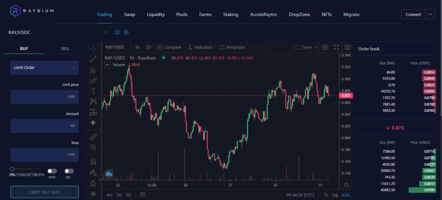Switch to the SELL tab
Screen dimensions: 442x200
click(x=65, y=48)
